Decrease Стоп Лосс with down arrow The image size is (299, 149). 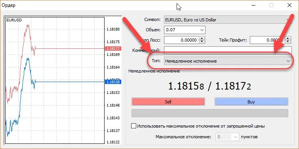[x=202, y=42]
